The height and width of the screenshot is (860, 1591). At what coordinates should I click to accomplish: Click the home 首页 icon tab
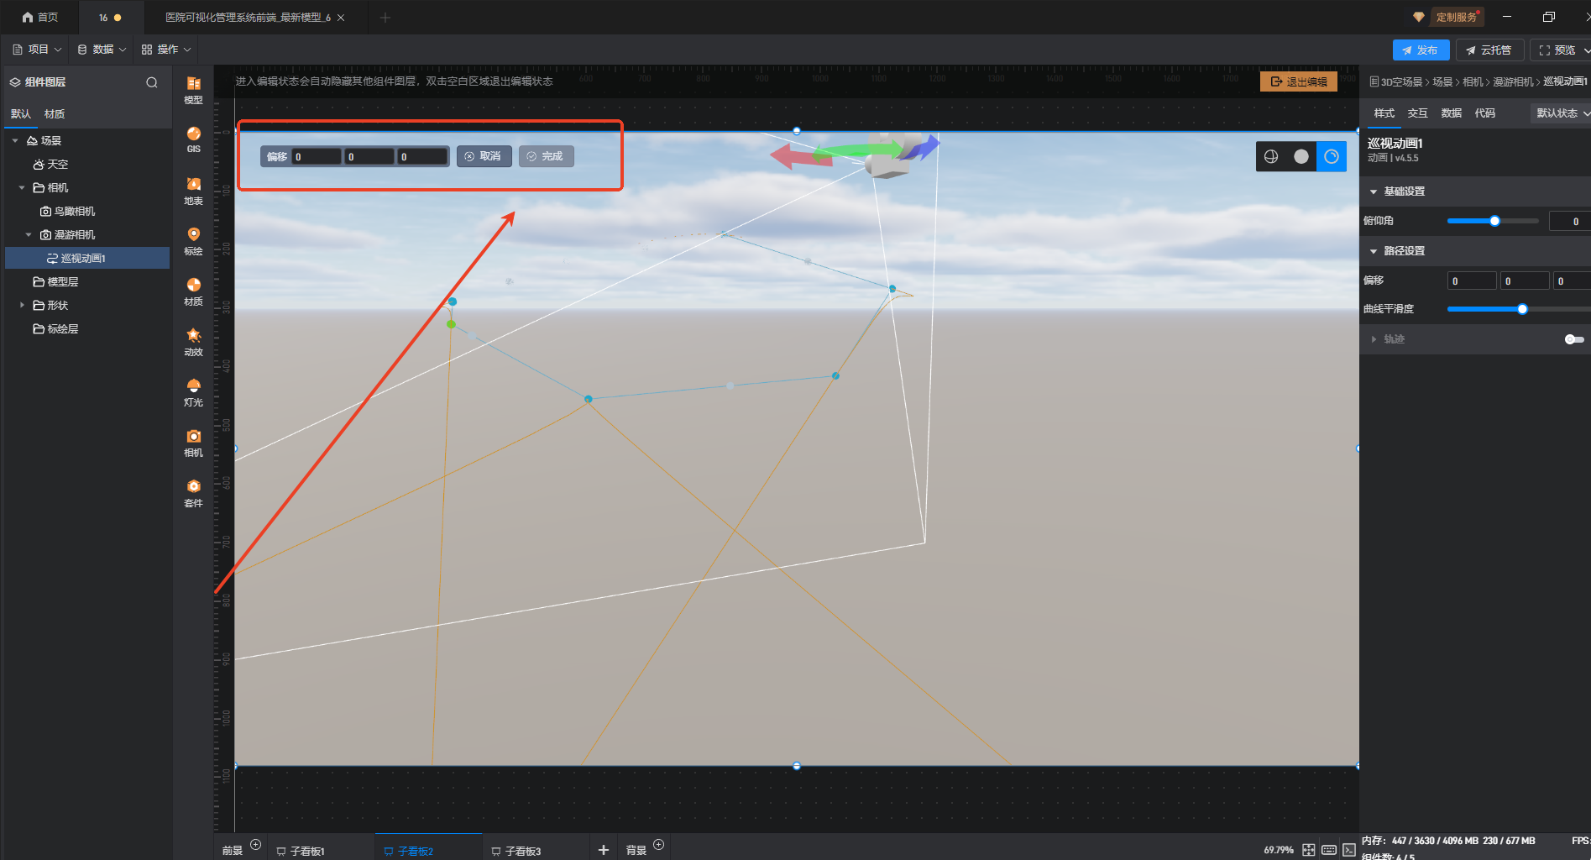39,17
